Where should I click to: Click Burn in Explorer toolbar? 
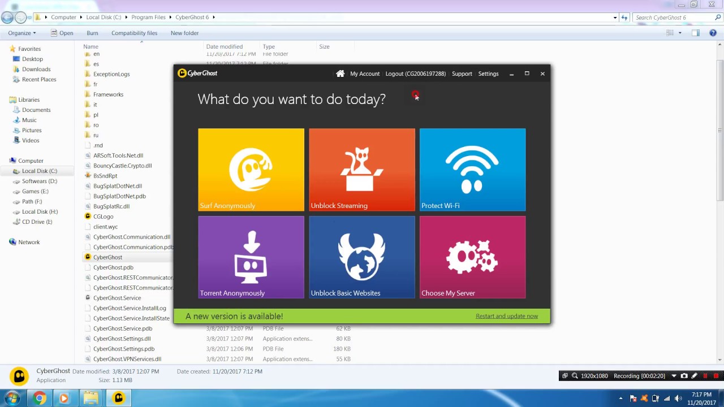[x=92, y=33]
